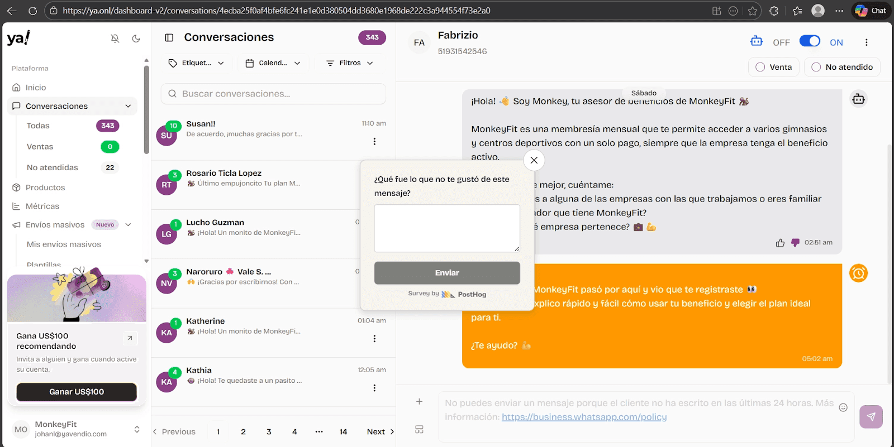Toggle the bot OFF/ON switch
894x447 pixels.
pos(810,41)
